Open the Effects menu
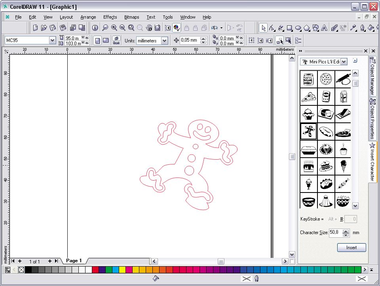380x286 pixels. (110, 17)
